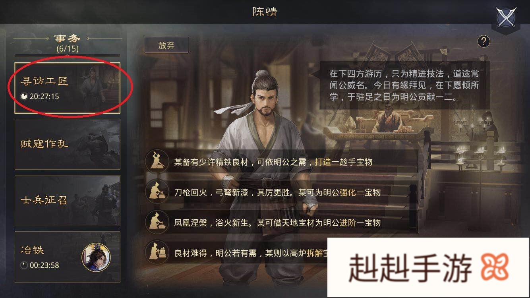
Task: Click the clock icon beside 20:27:15
Action: click(24, 96)
